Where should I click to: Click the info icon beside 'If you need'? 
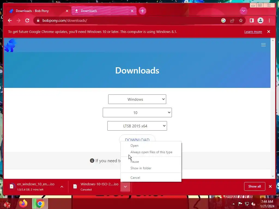pos(92,161)
